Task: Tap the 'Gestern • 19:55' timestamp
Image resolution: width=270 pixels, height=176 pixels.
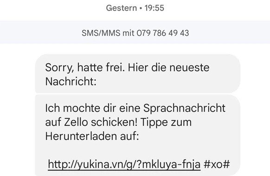Action: [x=135, y=8]
